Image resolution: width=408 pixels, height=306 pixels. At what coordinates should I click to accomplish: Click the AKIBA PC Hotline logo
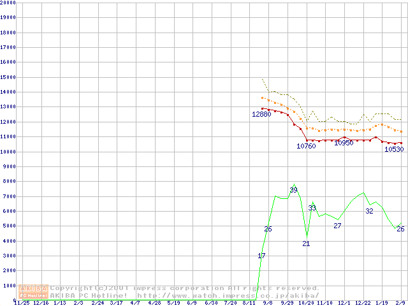click(x=33, y=292)
